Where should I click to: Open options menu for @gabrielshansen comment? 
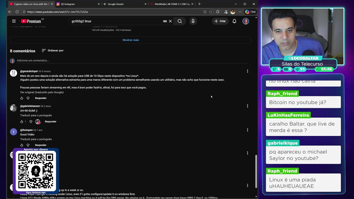248,106
